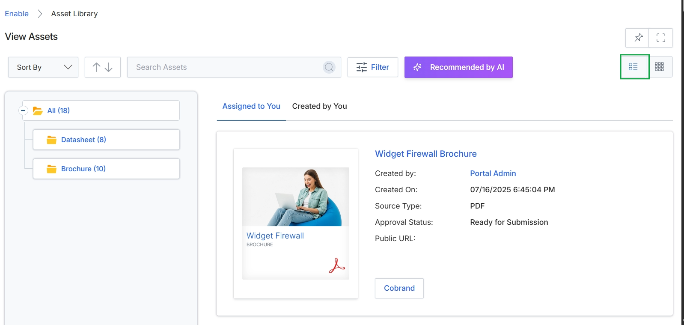Image resolution: width=684 pixels, height=325 pixels.
Task: Click the search magnifier icon
Action: tap(329, 67)
